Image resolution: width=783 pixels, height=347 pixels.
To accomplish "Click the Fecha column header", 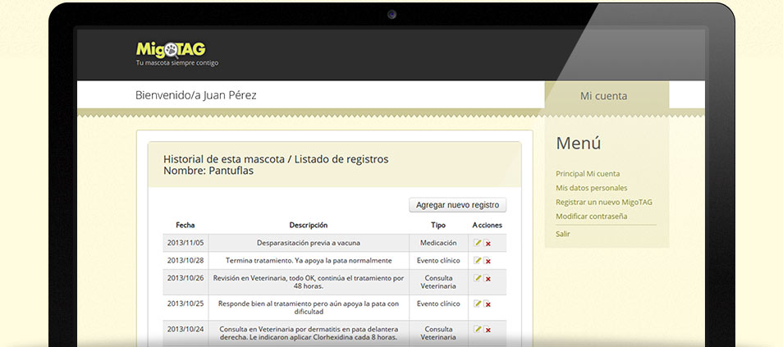I will click(185, 225).
